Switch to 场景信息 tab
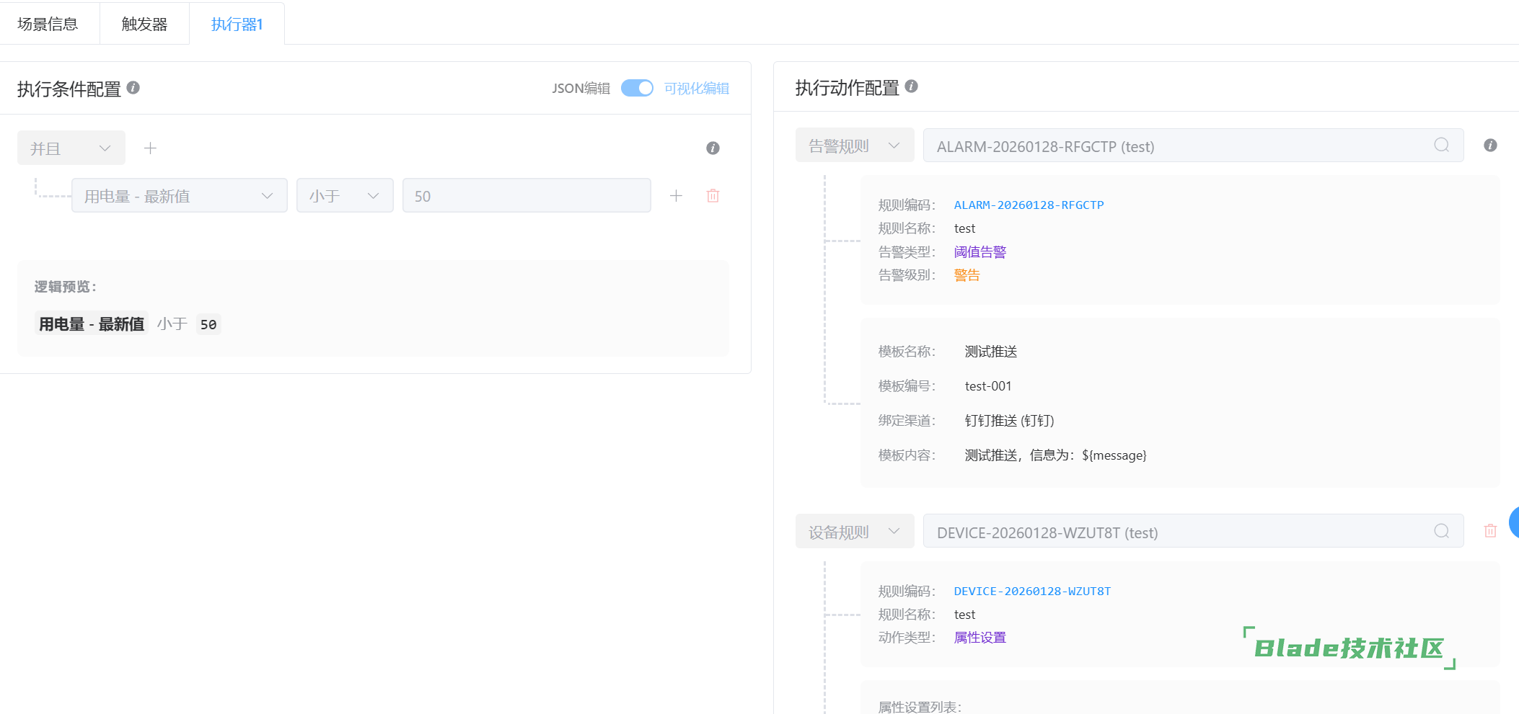The height and width of the screenshot is (714, 1519). (x=48, y=24)
